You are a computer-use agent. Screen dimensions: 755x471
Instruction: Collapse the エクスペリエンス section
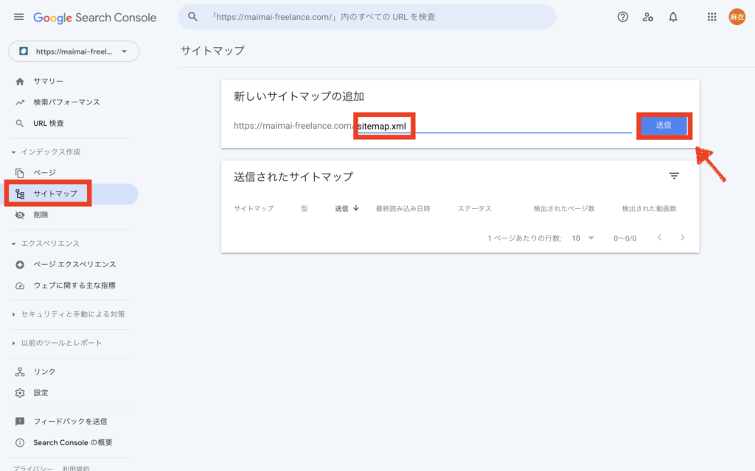pyautogui.click(x=46, y=244)
